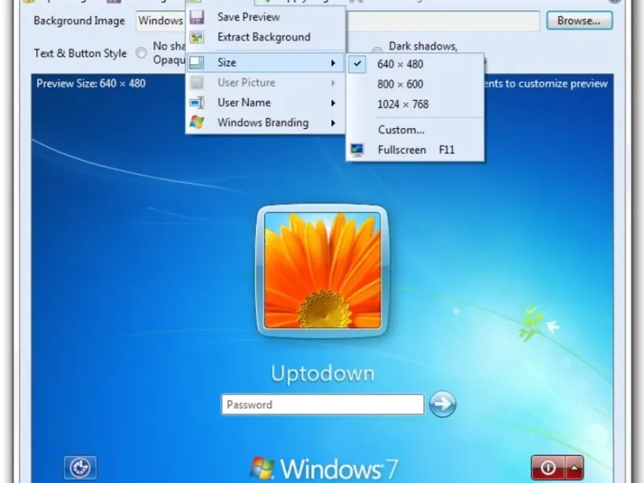Click the Extract Background picture icon

(196, 37)
